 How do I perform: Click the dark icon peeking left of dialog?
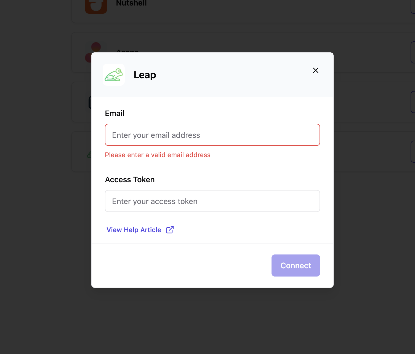[90, 102]
